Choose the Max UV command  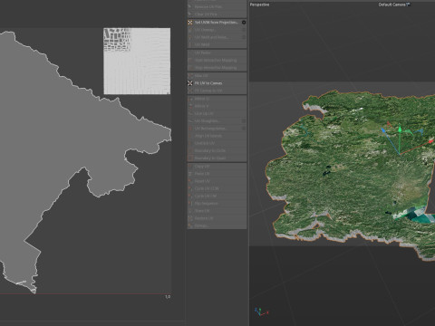click(x=217, y=76)
